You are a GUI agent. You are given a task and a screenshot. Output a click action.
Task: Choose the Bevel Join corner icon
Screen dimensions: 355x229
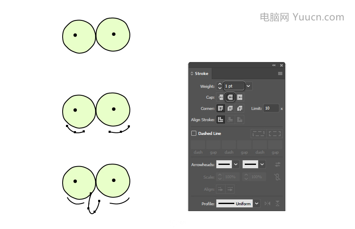[240, 109]
